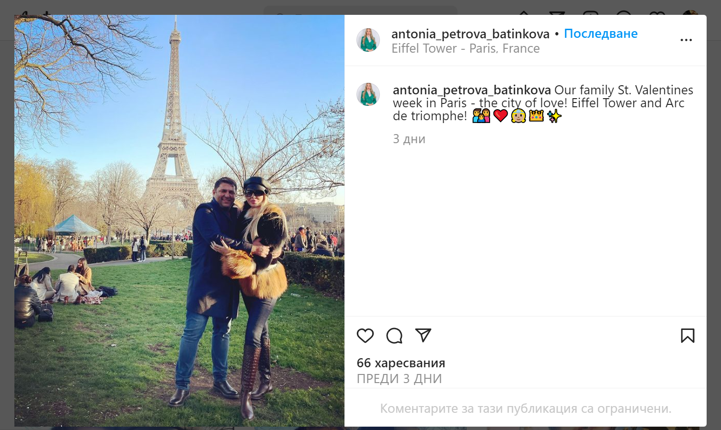Click the Eiffel Tower couple photo
This screenshot has height=430, width=721.
click(179, 221)
